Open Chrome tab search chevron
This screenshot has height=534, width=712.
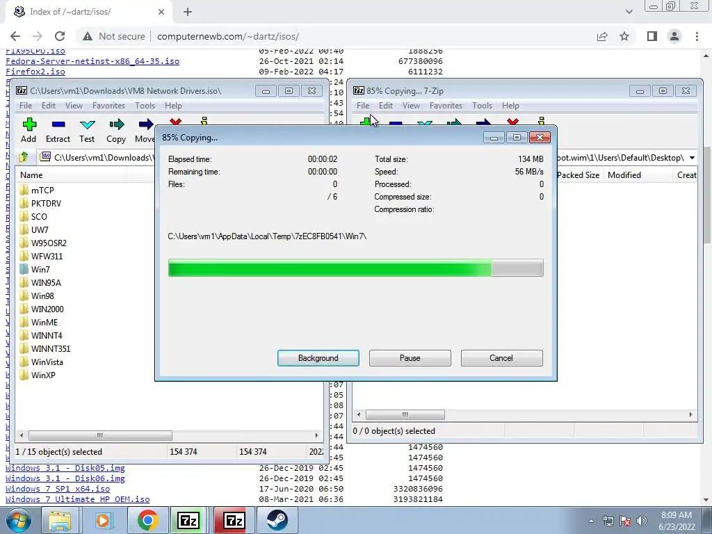coord(629,12)
